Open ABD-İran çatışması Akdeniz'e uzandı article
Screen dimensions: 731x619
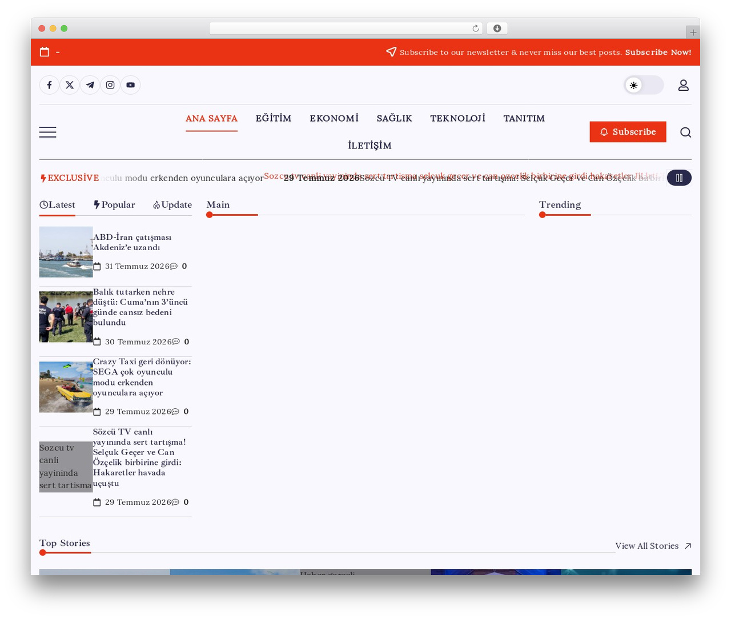click(132, 242)
